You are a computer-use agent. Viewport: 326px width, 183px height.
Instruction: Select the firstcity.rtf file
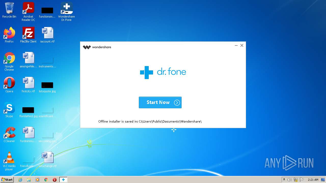(x=28, y=85)
